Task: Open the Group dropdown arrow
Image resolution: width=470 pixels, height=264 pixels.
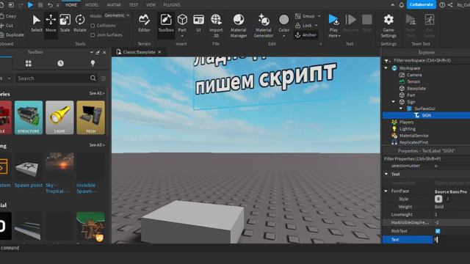Action: [x=319, y=16]
